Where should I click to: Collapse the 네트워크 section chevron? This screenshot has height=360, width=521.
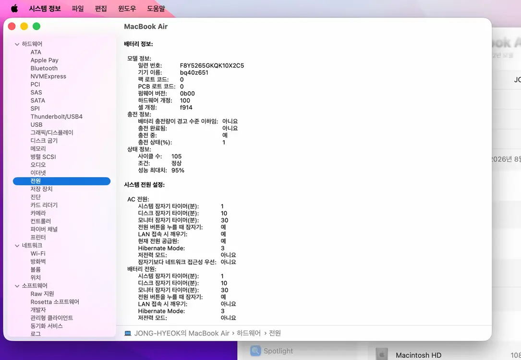coord(17,245)
